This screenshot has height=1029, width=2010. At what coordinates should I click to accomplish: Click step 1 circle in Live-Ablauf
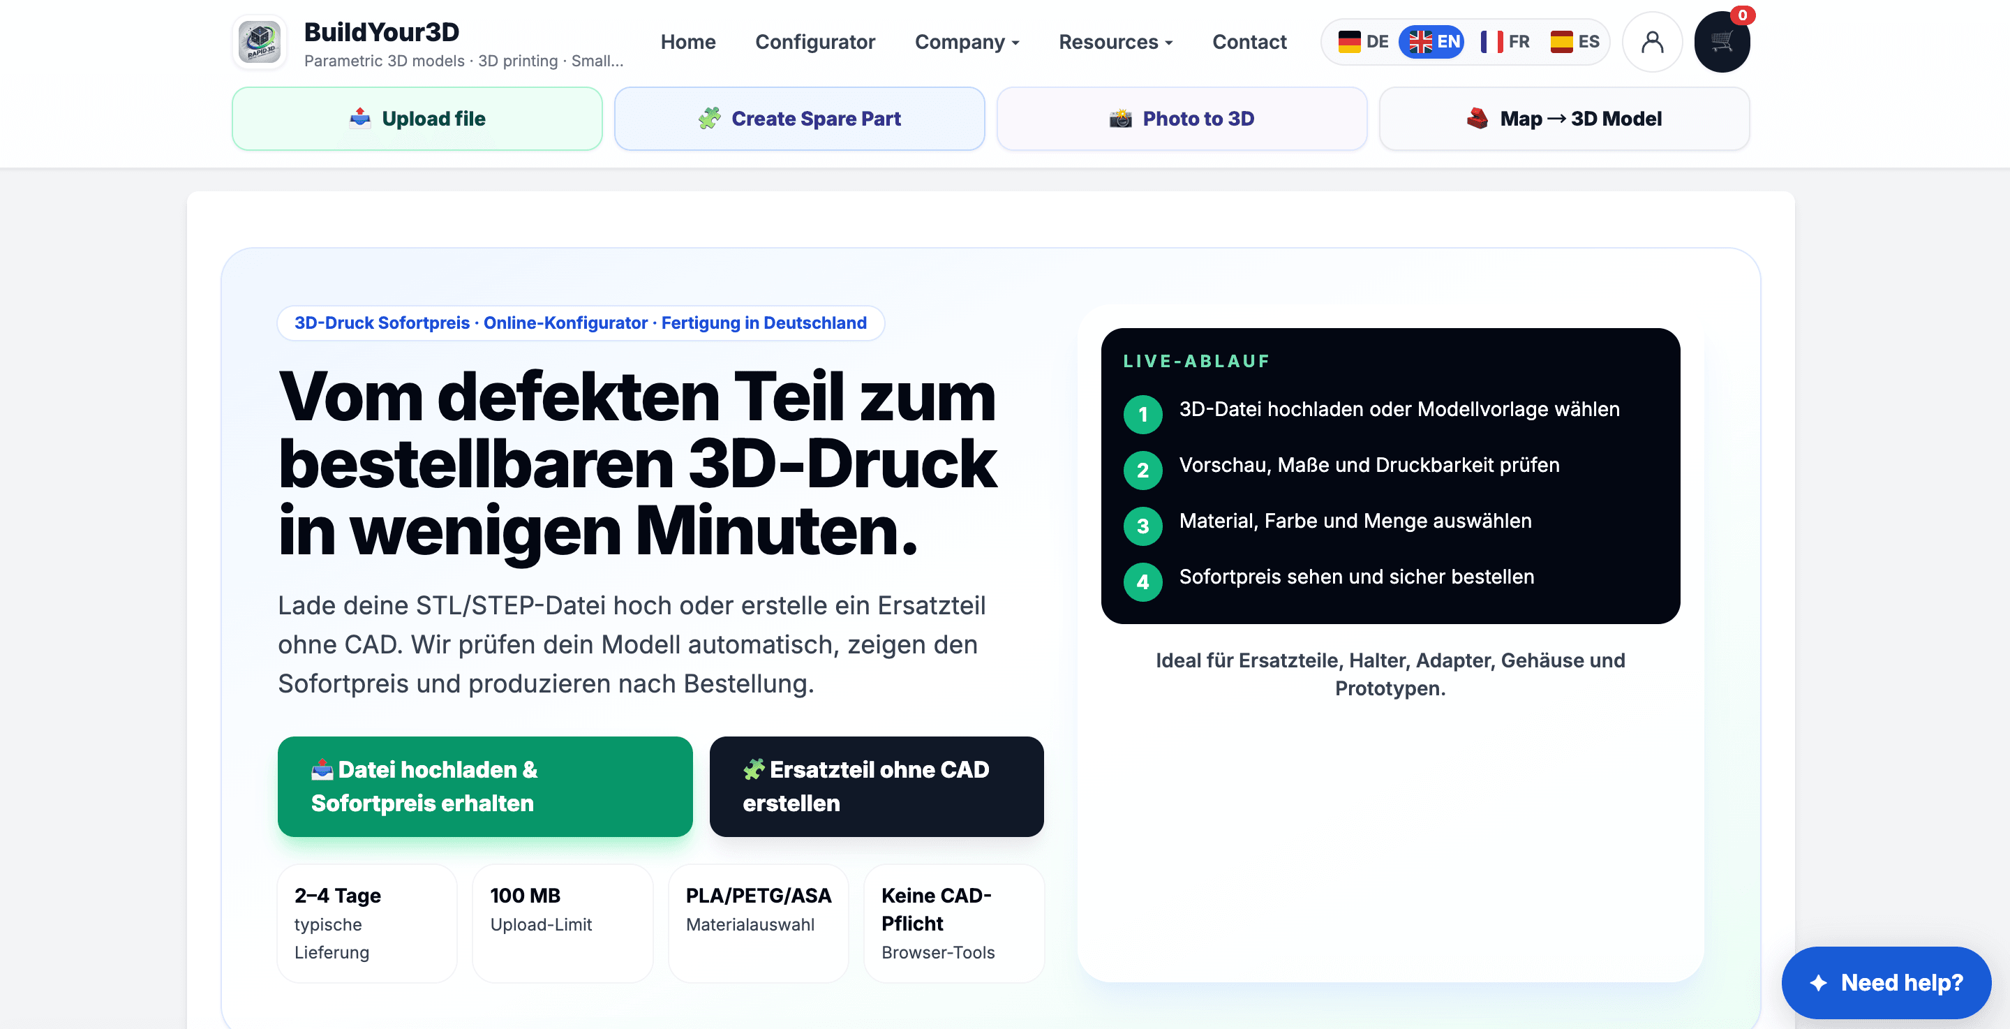point(1142,414)
